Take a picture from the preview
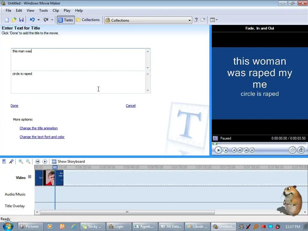 301,150
